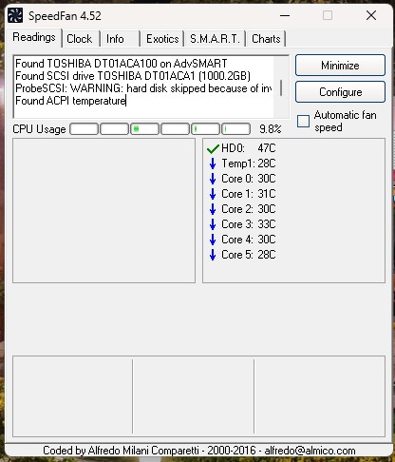Select the Temp1: 28C reading
Viewport: 395px width, 462px height.
pos(249,164)
